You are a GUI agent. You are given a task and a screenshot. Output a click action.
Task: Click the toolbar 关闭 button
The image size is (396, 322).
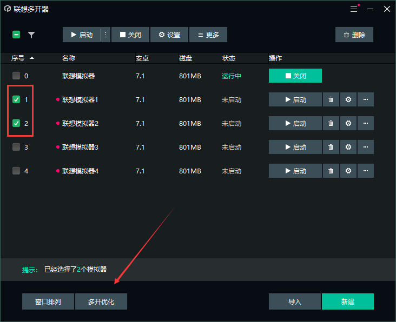point(130,35)
